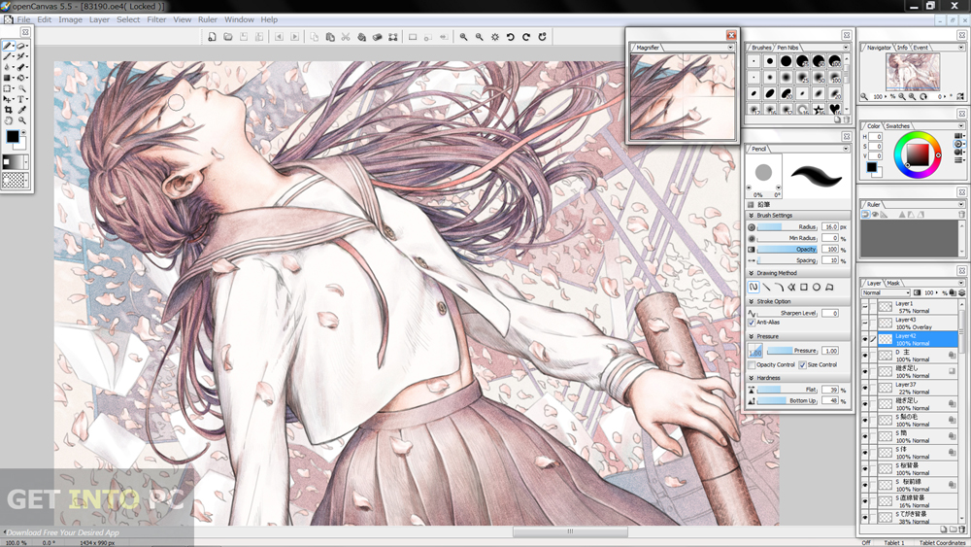Hide Layer37 using its eye icon
This screenshot has width=971, height=547.
pos(865,388)
